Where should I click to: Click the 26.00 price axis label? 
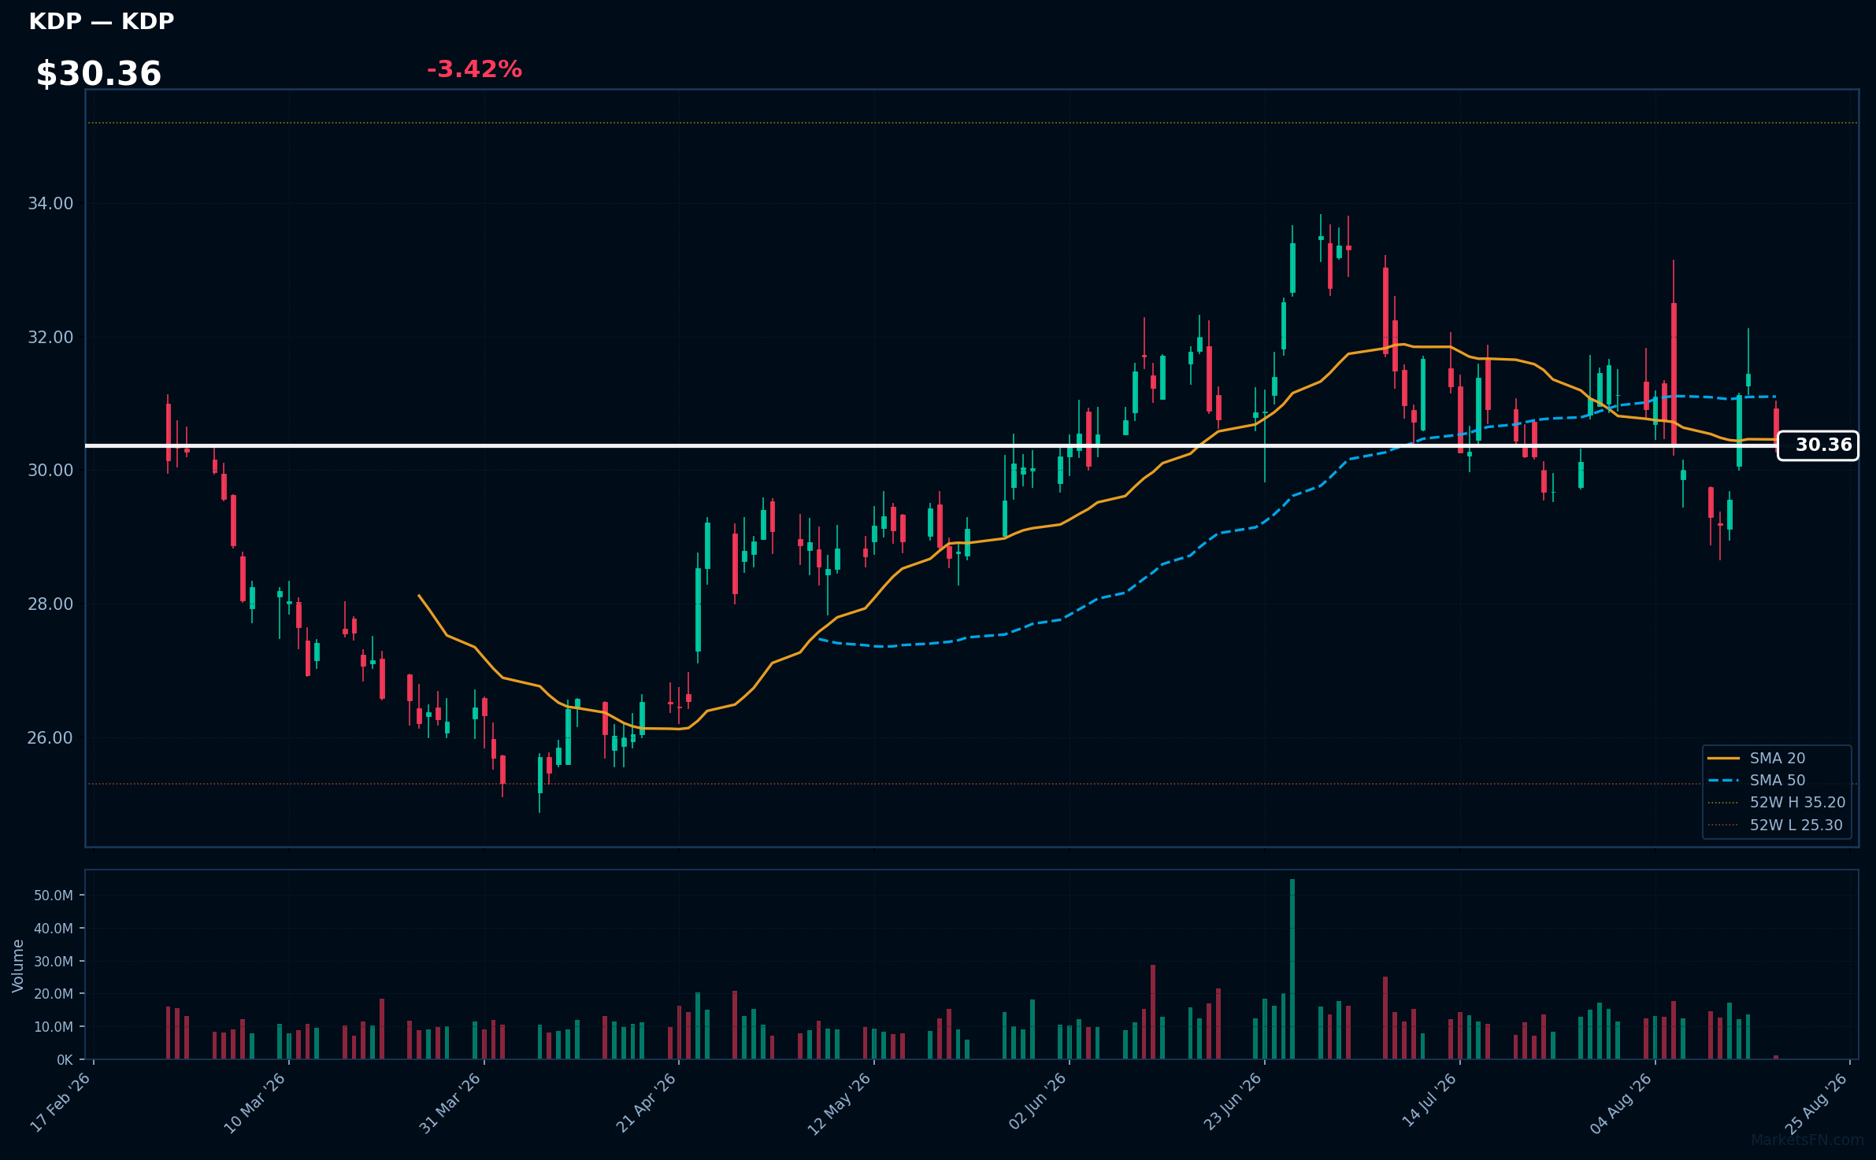point(50,738)
